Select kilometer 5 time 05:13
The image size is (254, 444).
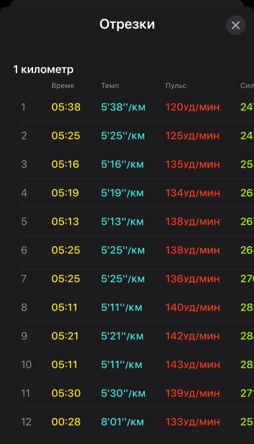tap(65, 222)
